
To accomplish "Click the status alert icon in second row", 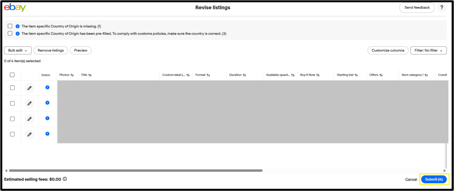I will click(x=47, y=103).
